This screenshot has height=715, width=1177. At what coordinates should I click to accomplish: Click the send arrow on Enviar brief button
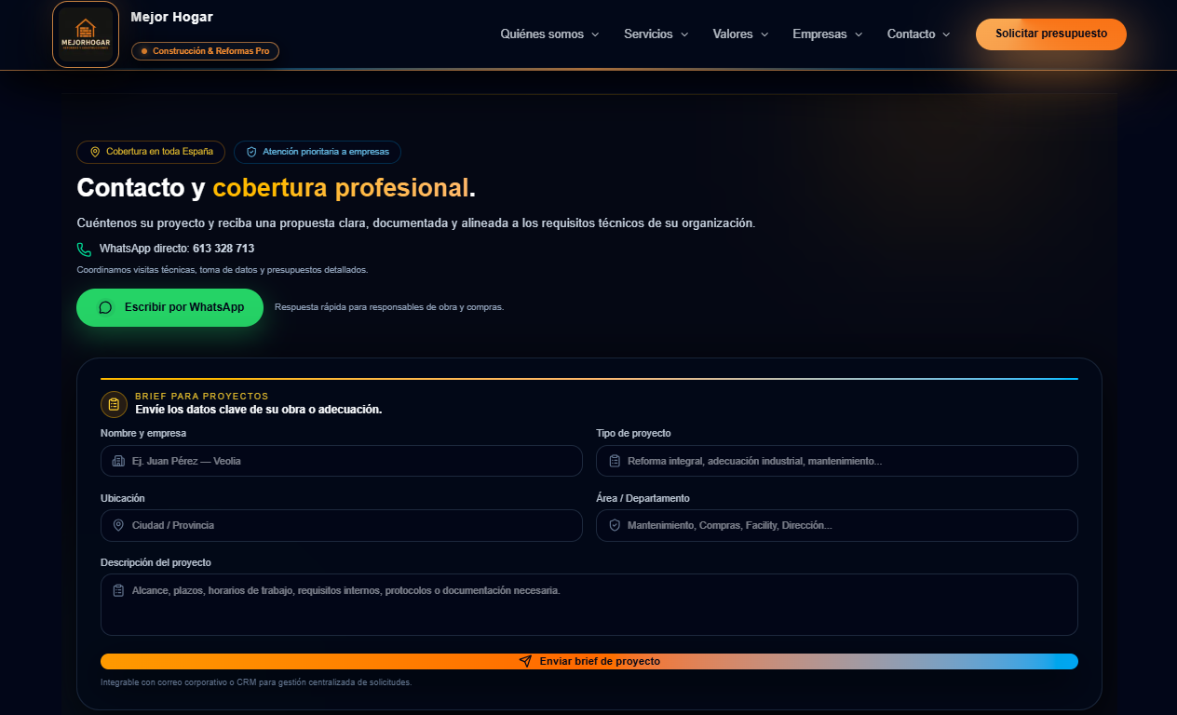pyautogui.click(x=524, y=661)
